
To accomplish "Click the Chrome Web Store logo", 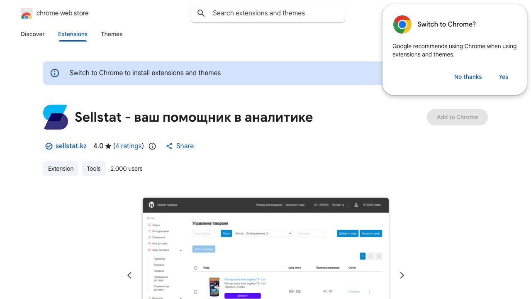I will pos(27,13).
